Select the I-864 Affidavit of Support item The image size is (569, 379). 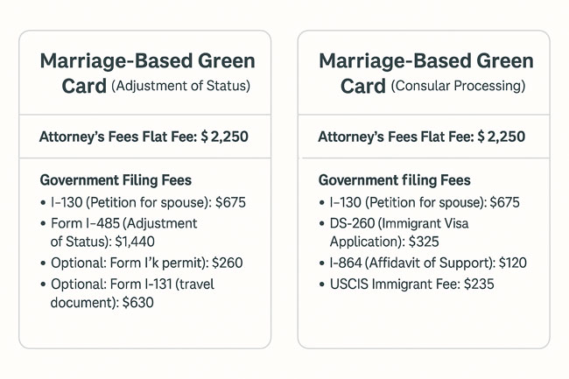428,263
